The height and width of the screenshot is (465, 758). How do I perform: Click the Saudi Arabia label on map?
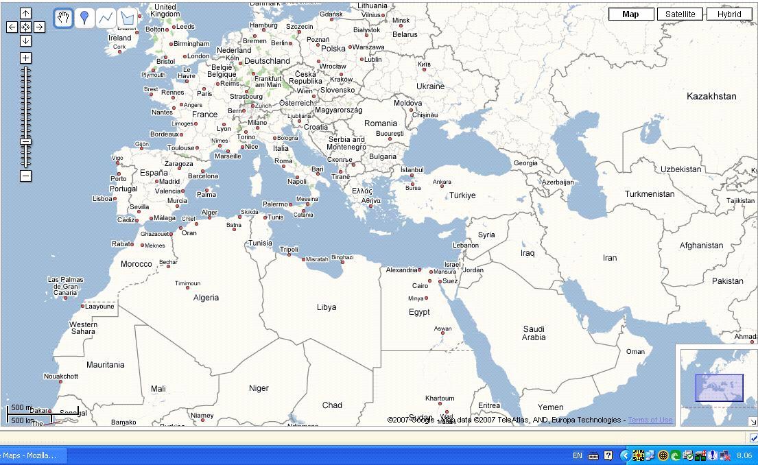click(534, 333)
